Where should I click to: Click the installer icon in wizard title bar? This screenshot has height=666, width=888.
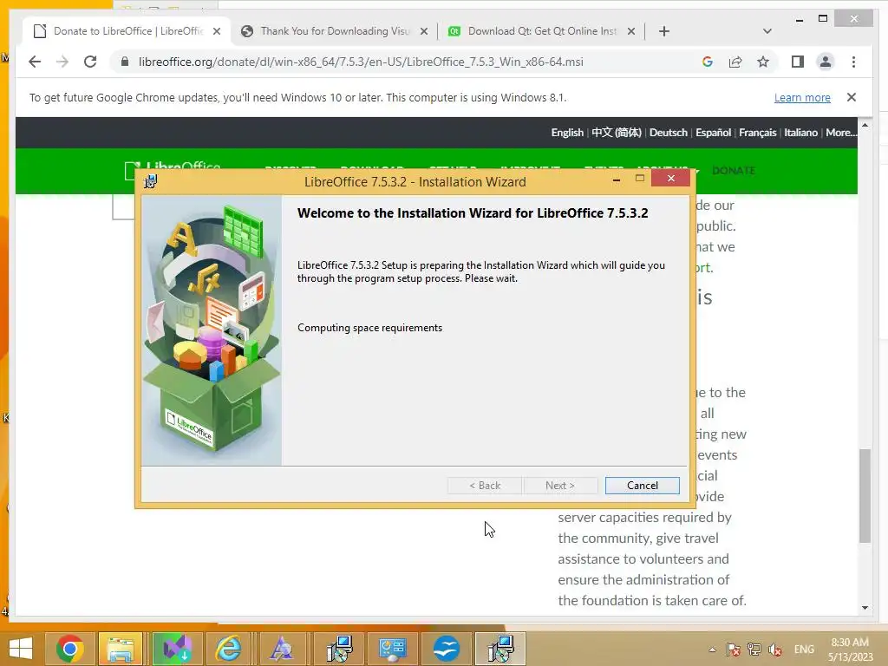coord(151,181)
